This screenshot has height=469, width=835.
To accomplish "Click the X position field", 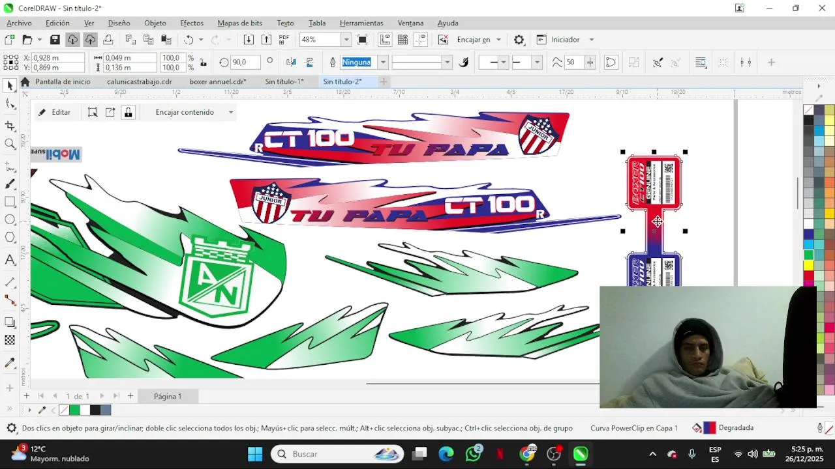I will 58,58.
